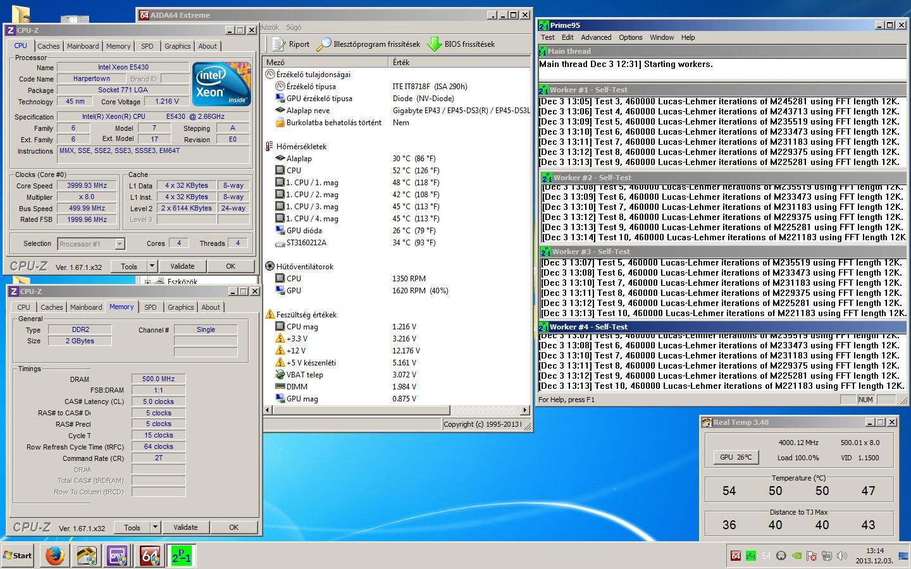
Task: Open the Test menu in Prime95
Action: pos(548,37)
